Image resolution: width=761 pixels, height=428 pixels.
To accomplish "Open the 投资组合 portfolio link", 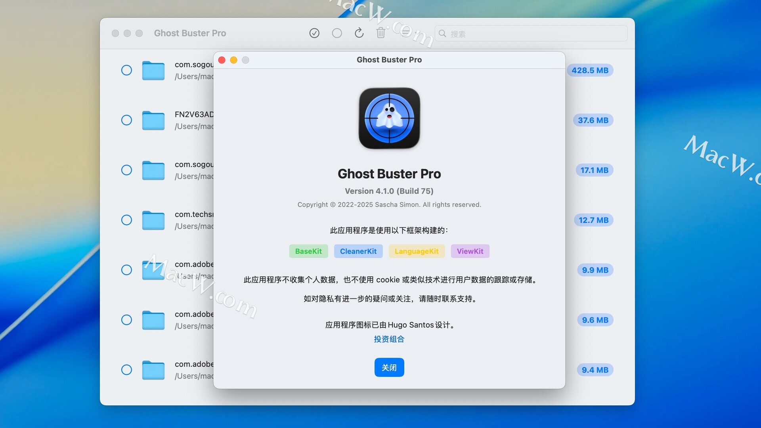I will point(389,339).
